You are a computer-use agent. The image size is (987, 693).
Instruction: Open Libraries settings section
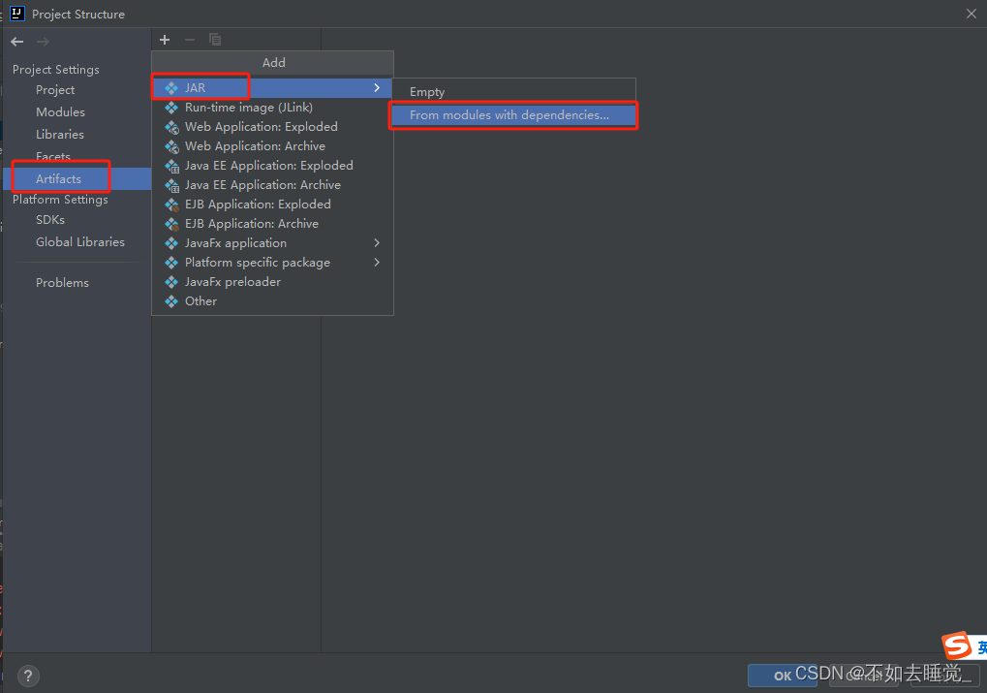(60, 134)
